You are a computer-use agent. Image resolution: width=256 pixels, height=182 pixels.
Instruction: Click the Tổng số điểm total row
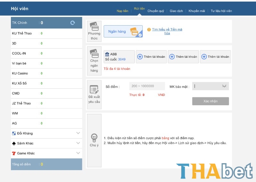click(46, 164)
